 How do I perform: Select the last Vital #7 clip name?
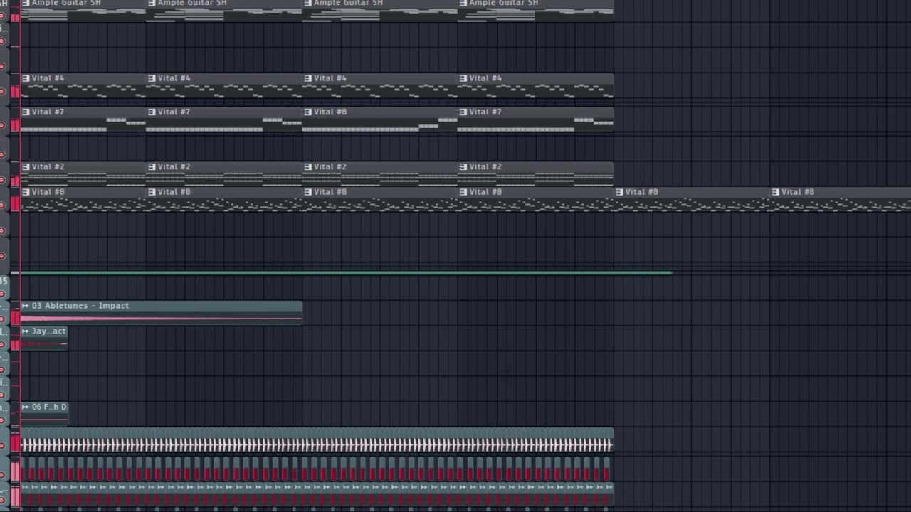(x=485, y=112)
